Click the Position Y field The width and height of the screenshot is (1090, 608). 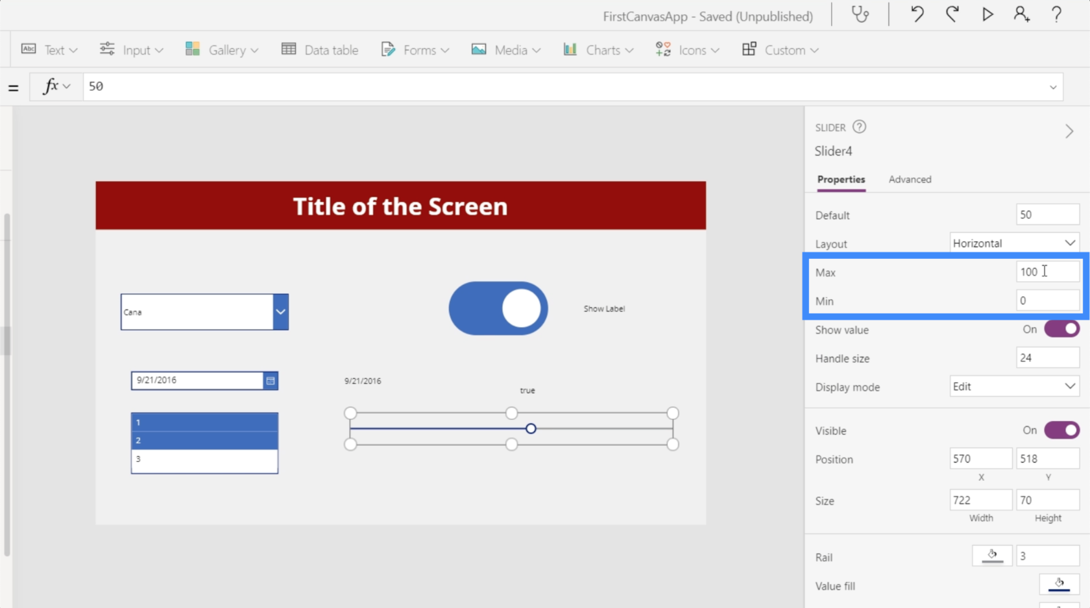tap(1047, 459)
